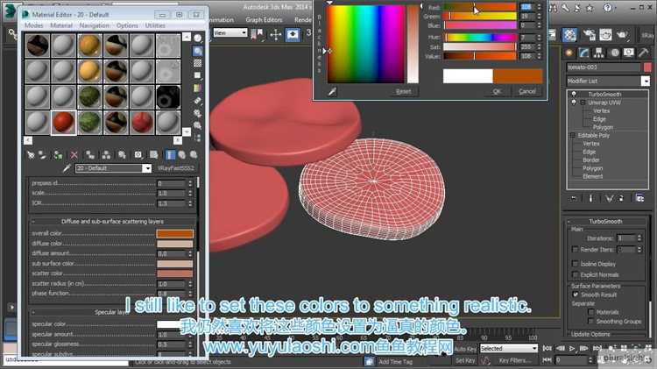Click the tomato-003 object name field
Screen dimensions: 657x369
coord(603,67)
